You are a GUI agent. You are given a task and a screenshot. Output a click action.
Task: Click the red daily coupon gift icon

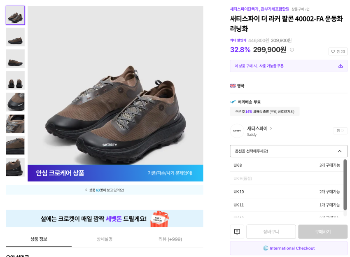(159, 219)
